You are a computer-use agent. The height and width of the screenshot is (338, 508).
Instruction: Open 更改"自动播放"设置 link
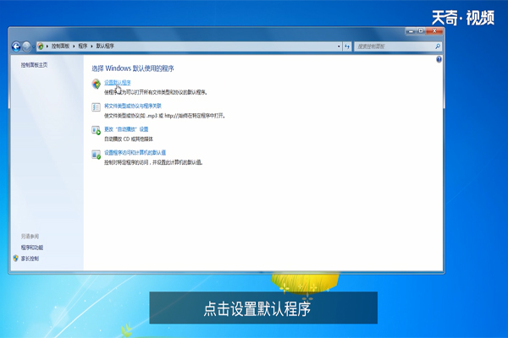tap(126, 129)
